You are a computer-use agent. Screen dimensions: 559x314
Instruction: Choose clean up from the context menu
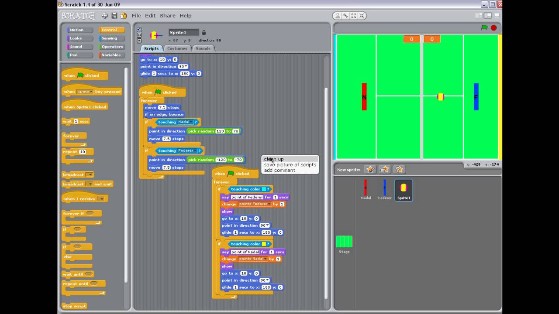pyautogui.click(x=290, y=159)
